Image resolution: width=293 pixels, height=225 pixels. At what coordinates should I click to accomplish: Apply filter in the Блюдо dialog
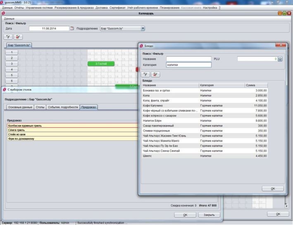pos(146,74)
